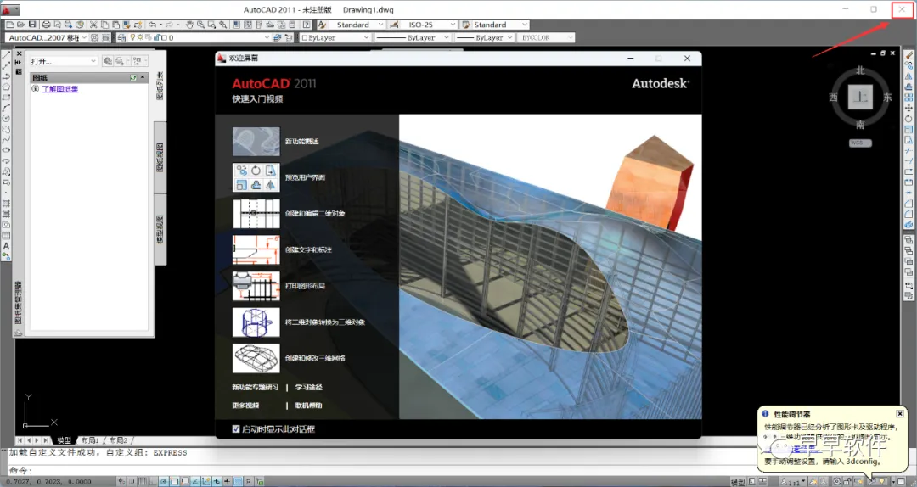Play the 新功能概述 video thumbnail

pos(256,142)
